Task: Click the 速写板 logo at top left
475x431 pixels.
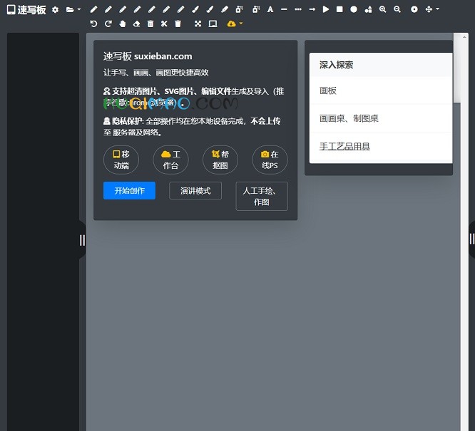Action: click(26, 10)
